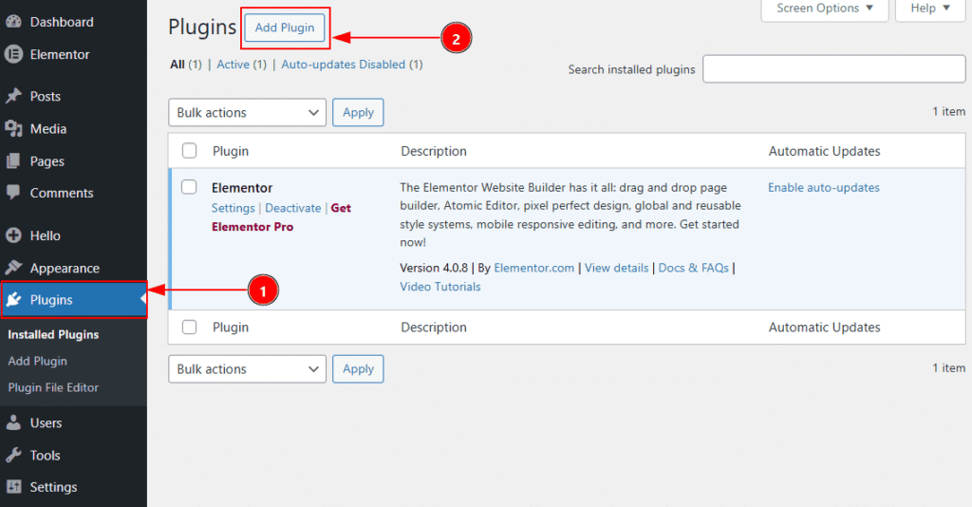Open Users menu item
This screenshot has height=507, width=972.
(46, 422)
